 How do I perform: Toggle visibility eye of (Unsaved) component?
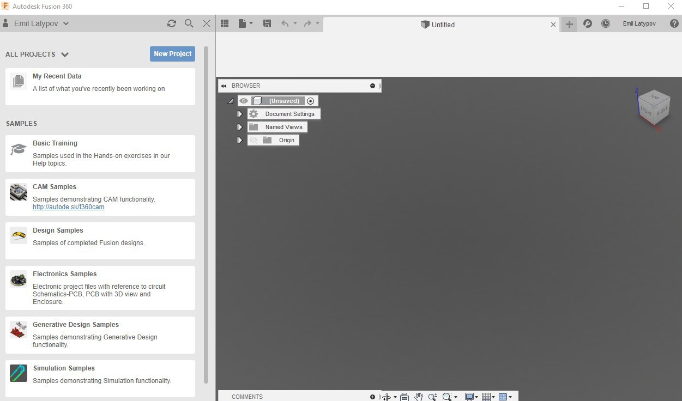tap(244, 101)
